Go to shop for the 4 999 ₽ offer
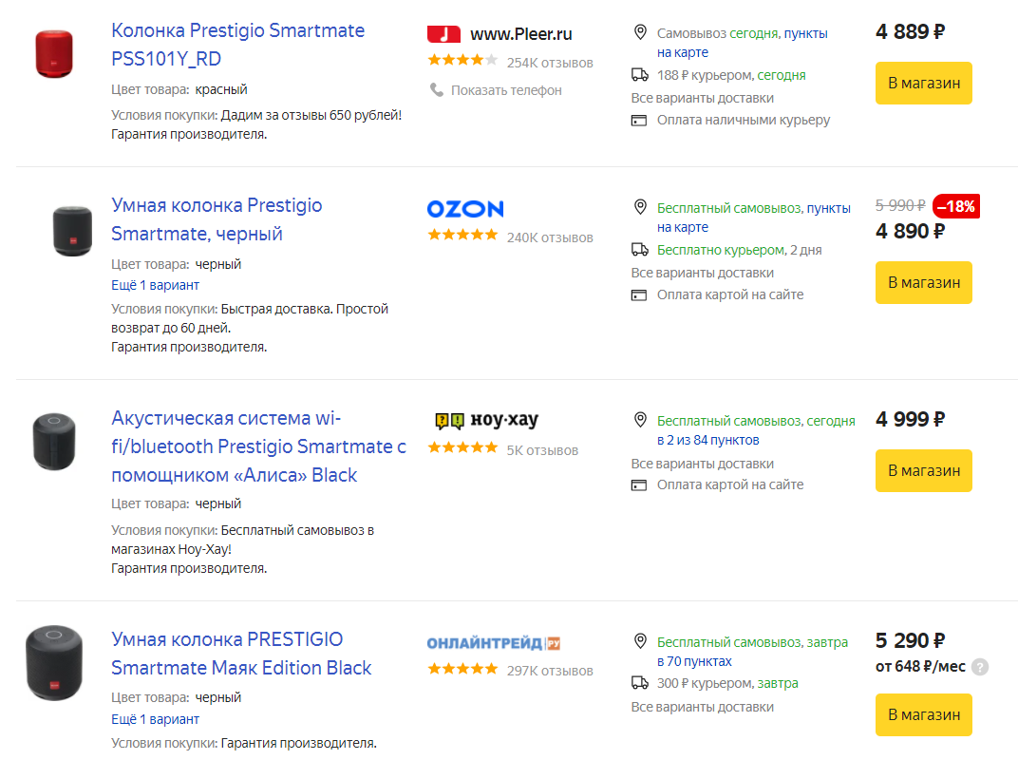 [924, 470]
